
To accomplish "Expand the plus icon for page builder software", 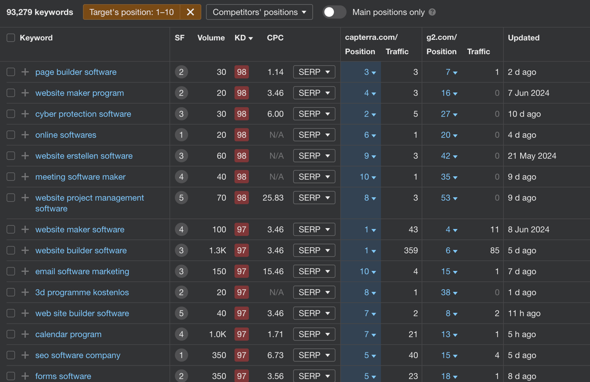I will pos(25,72).
